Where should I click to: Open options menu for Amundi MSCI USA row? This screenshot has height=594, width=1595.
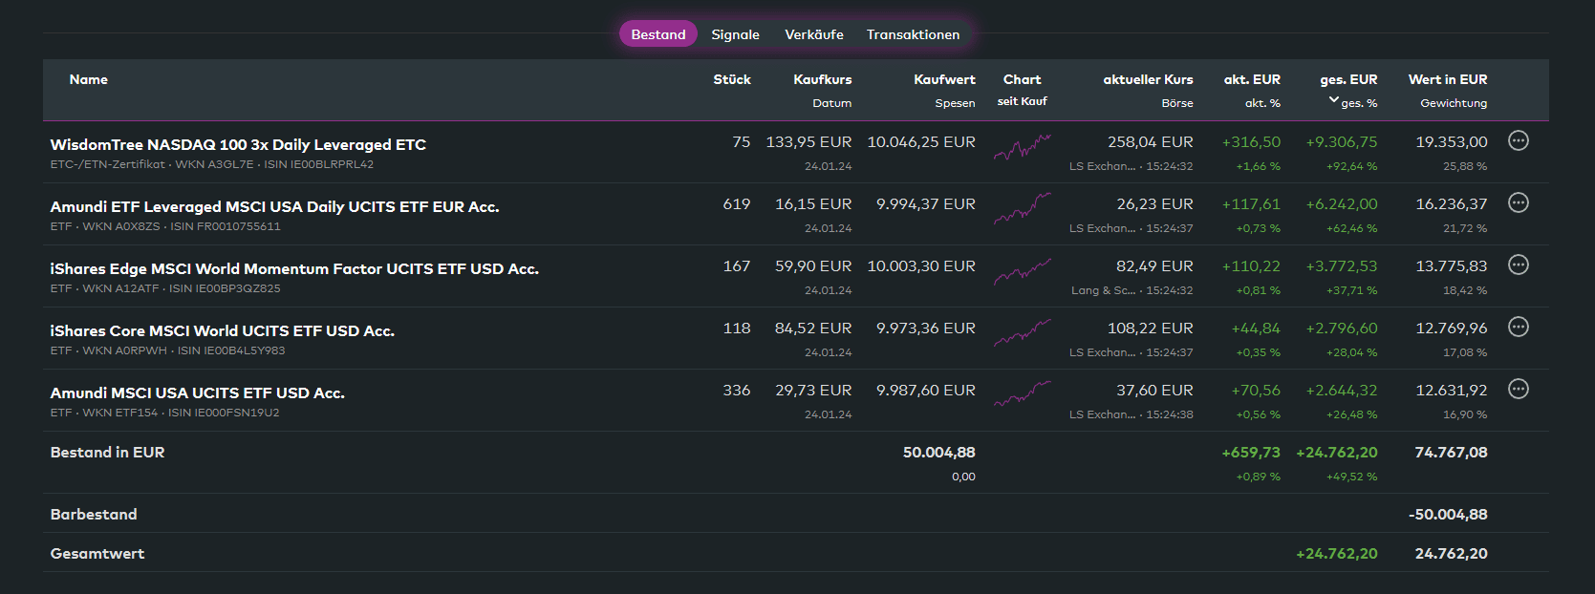[1518, 390]
